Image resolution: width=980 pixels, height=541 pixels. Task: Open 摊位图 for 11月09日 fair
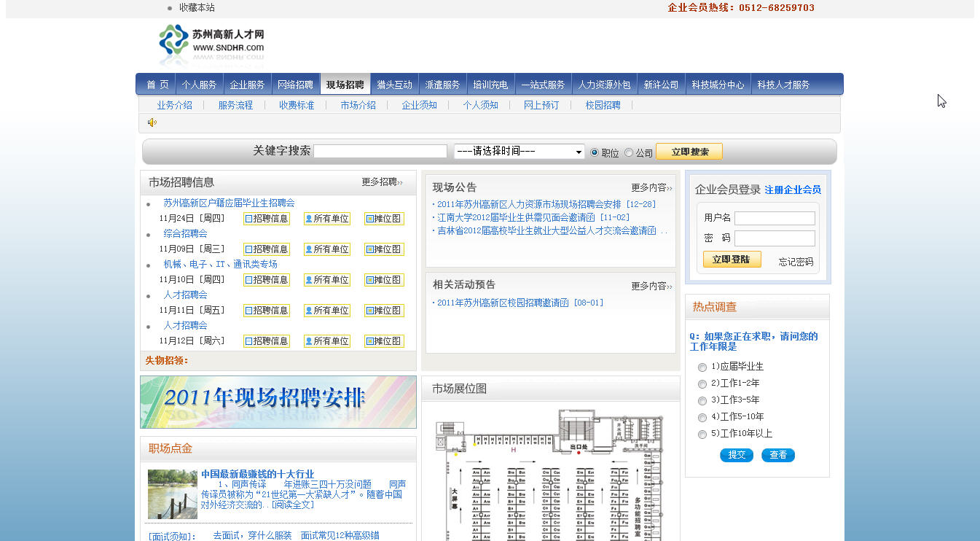point(384,249)
